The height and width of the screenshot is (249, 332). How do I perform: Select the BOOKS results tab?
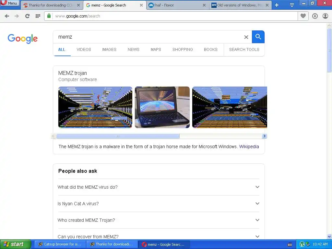pyautogui.click(x=211, y=50)
